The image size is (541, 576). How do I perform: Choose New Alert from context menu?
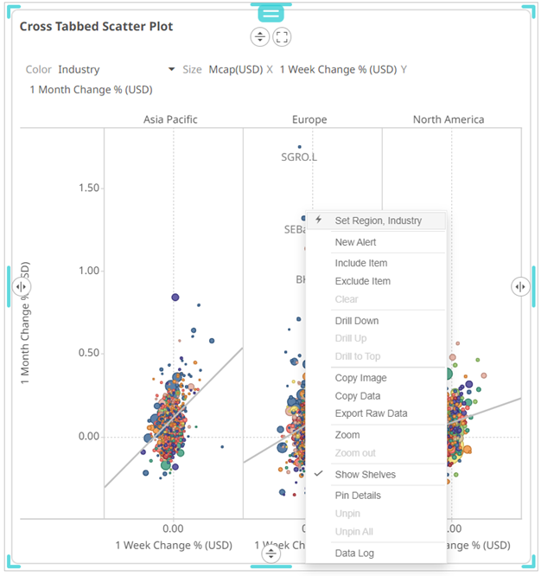(355, 242)
